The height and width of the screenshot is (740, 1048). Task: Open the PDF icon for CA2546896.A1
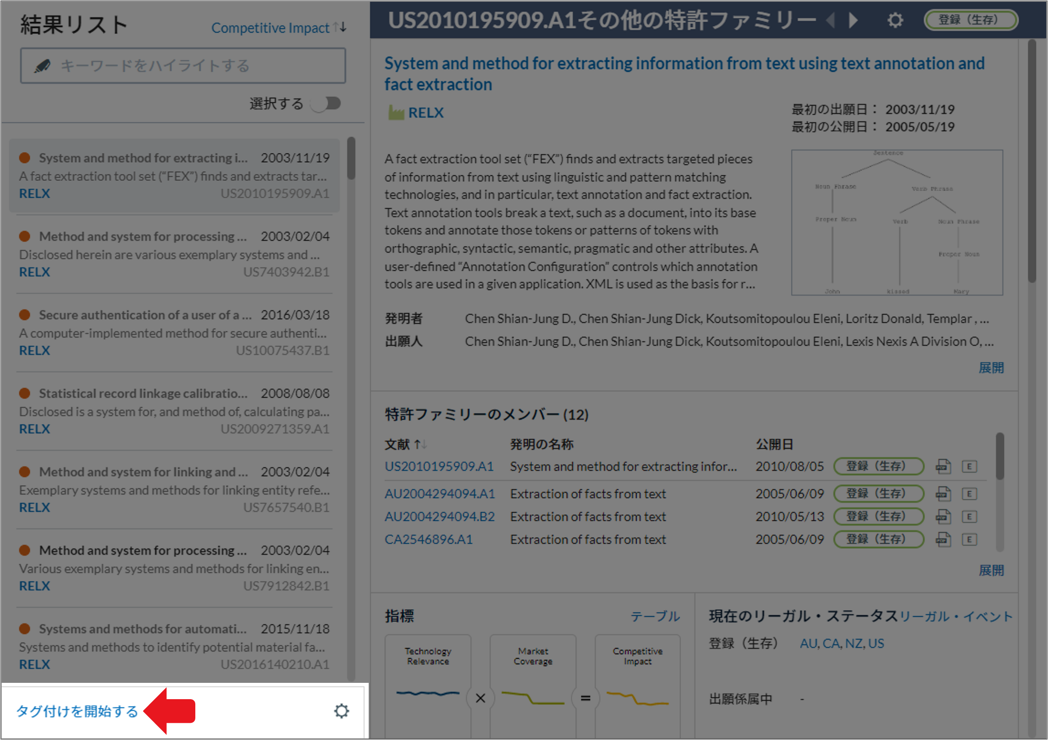pyautogui.click(x=943, y=539)
